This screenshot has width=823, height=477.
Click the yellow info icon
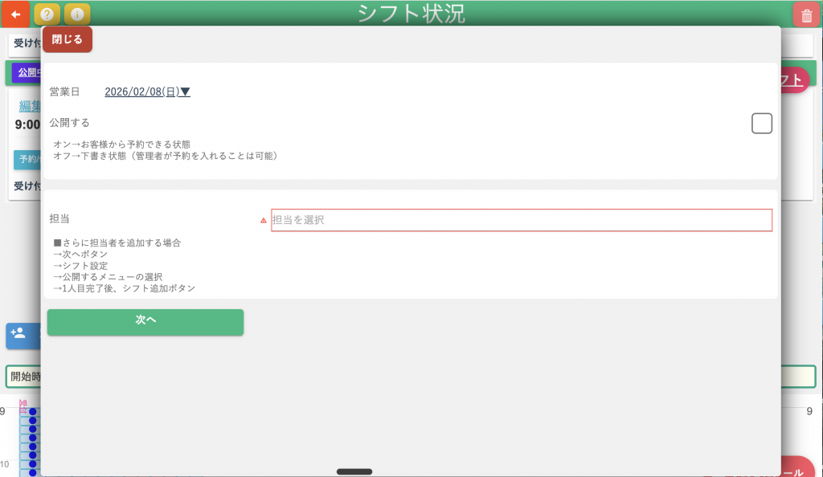(76, 14)
